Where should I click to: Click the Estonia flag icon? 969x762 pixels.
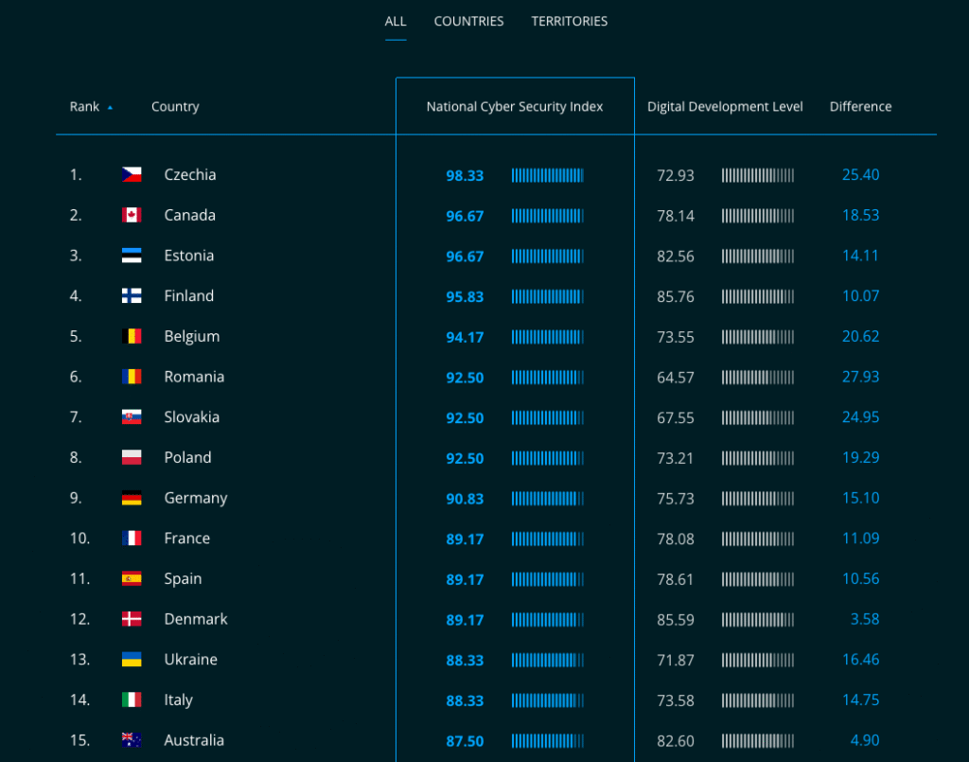(x=132, y=256)
